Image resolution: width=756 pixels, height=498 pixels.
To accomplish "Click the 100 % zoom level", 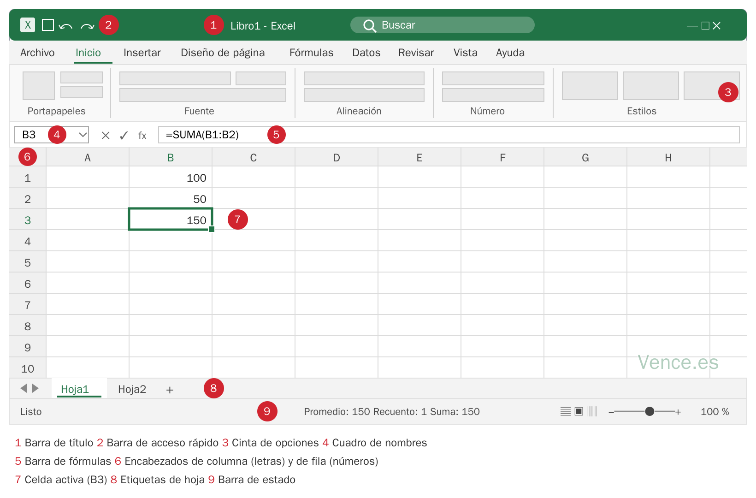I will 715,411.
